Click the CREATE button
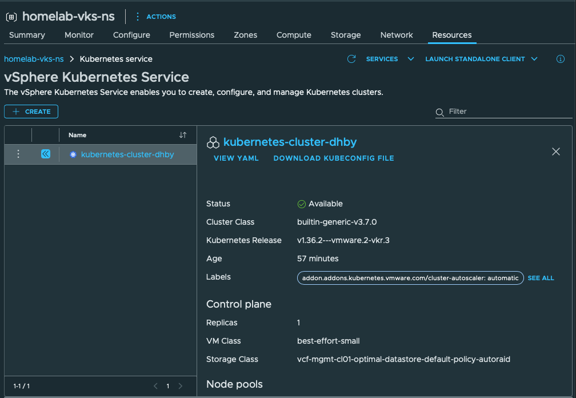Viewport: 576px width, 398px height. (31, 112)
